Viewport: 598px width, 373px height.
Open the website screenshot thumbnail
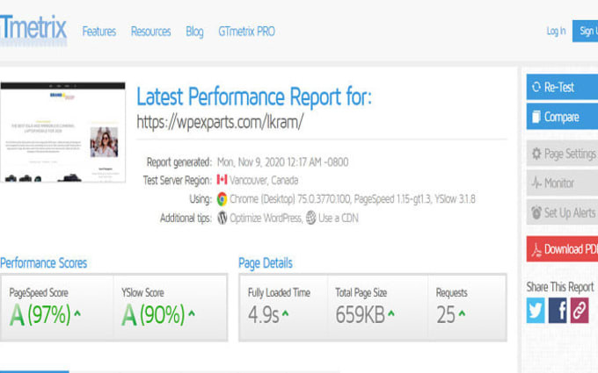[63, 132]
